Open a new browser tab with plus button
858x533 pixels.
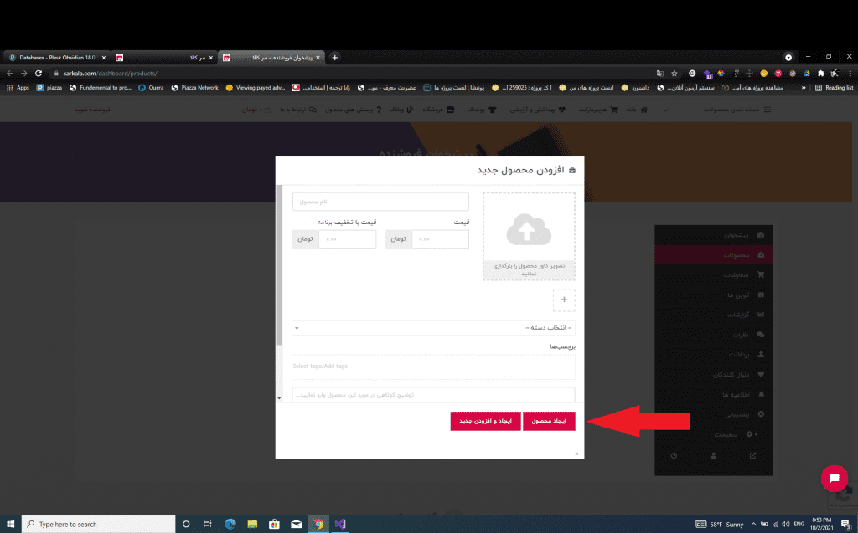click(x=335, y=57)
